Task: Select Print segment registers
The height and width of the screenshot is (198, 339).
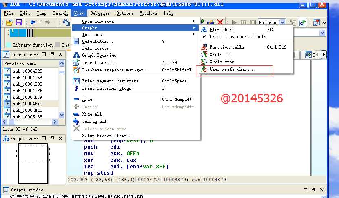Action: (136, 81)
